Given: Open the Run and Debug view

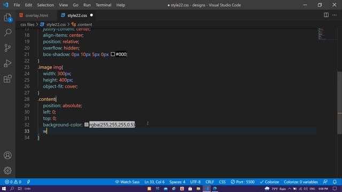Looking at the screenshot, I should [7, 63].
